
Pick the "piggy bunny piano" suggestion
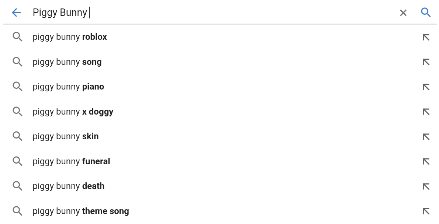click(x=68, y=87)
